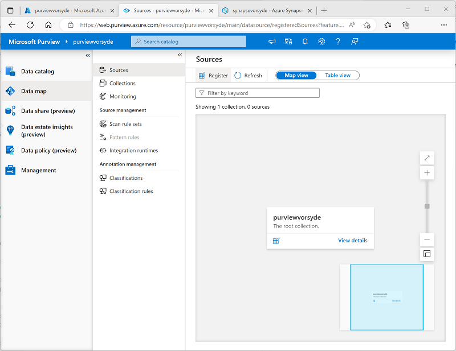Open the release notes megaphone icon

tap(272, 42)
